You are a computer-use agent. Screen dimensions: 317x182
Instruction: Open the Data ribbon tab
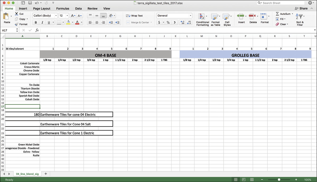tap(78, 8)
